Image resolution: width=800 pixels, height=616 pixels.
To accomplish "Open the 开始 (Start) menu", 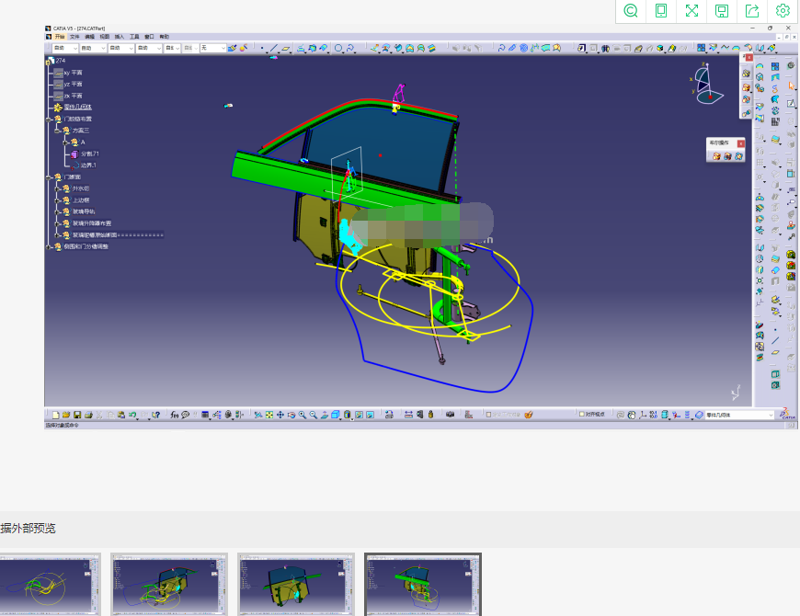I will (x=60, y=37).
